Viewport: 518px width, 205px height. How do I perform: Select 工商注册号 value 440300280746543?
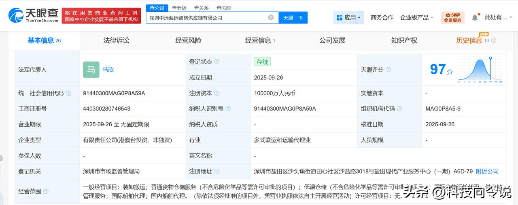coord(106,109)
